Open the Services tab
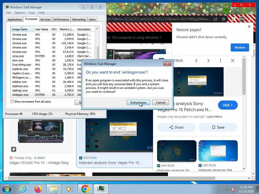 coord(45,19)
